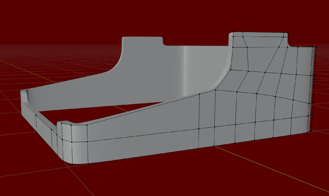Click the smooth inner back wall of the model
This screenshot has height=196, width=329.
[x=144, y=77]
